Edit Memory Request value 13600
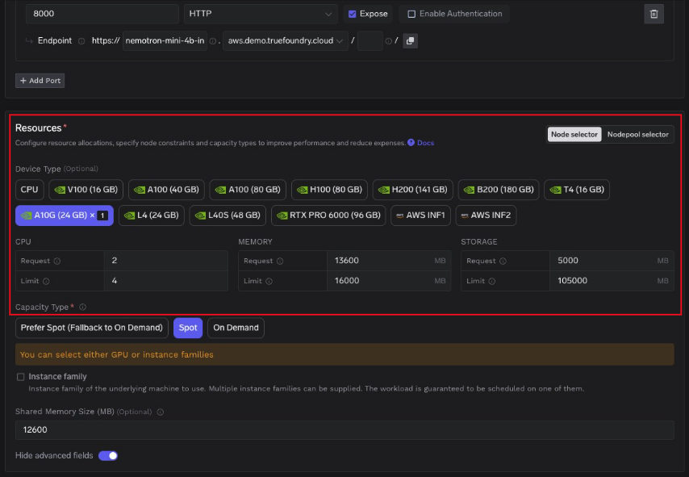The image size is (689, 477). point(389,261)
